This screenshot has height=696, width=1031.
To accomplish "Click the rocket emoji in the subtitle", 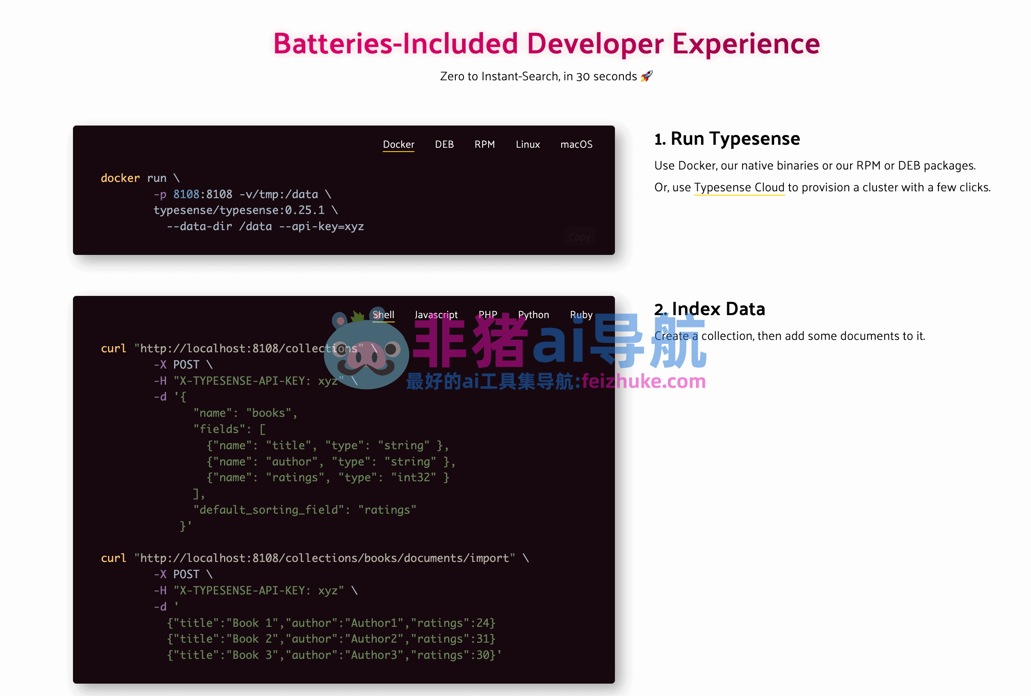I will (x=648, y=76).
